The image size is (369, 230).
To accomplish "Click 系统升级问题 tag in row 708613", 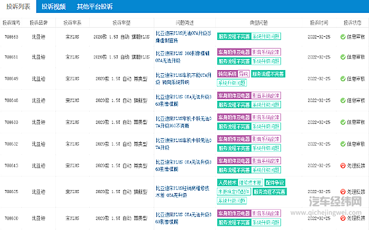I will click(x=266, y=170).
